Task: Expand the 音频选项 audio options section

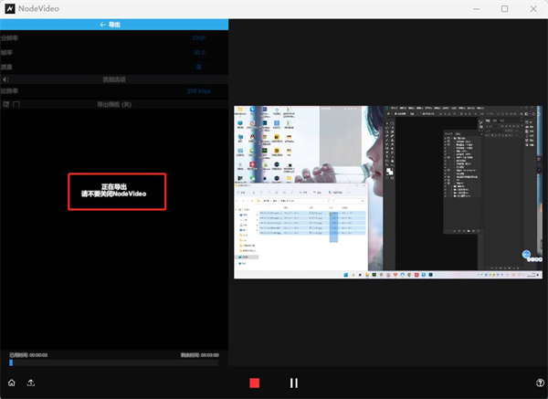Action: (114, 79)
